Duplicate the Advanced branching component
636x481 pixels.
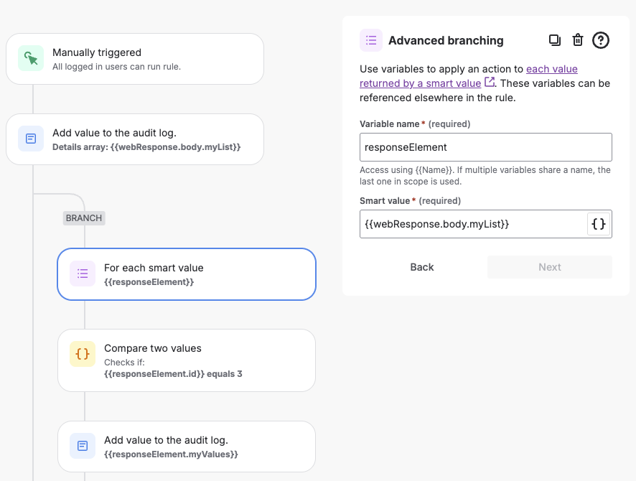pos(554,40)
